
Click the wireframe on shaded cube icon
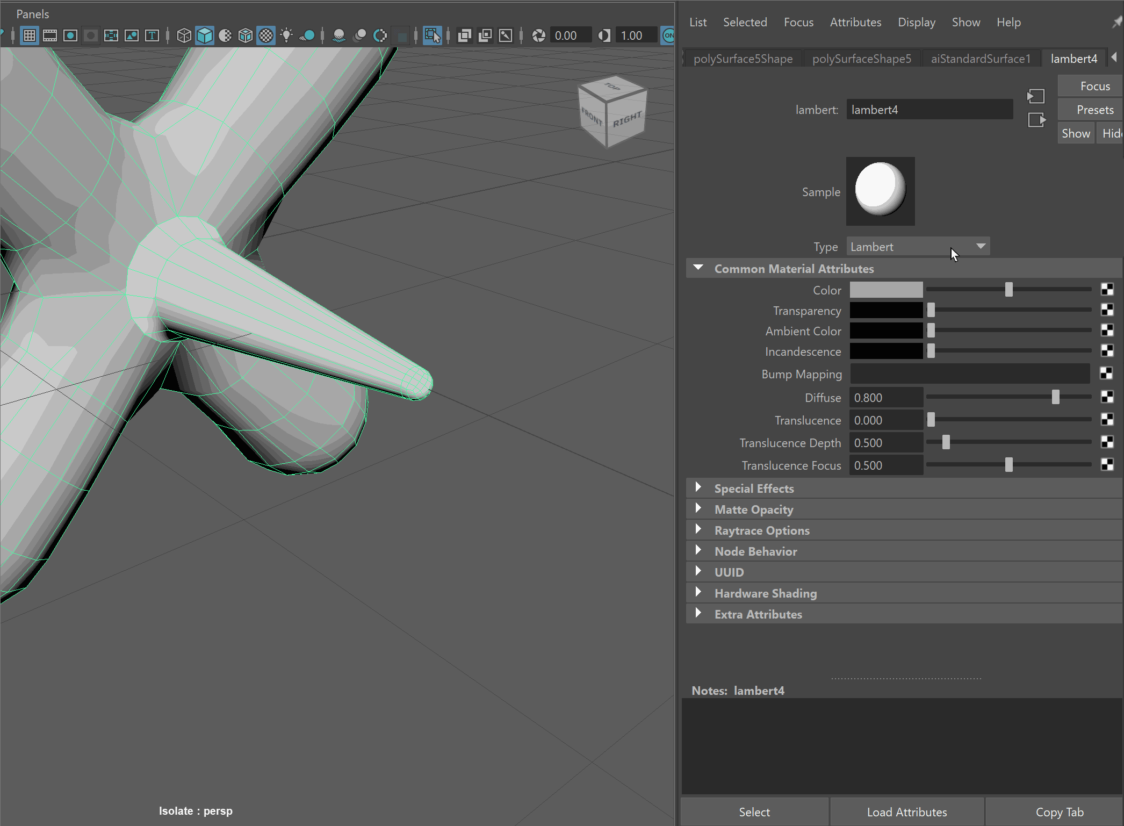click(246, 35)
